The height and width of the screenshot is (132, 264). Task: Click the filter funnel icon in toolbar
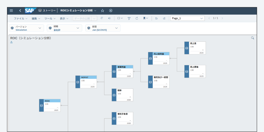129,18
